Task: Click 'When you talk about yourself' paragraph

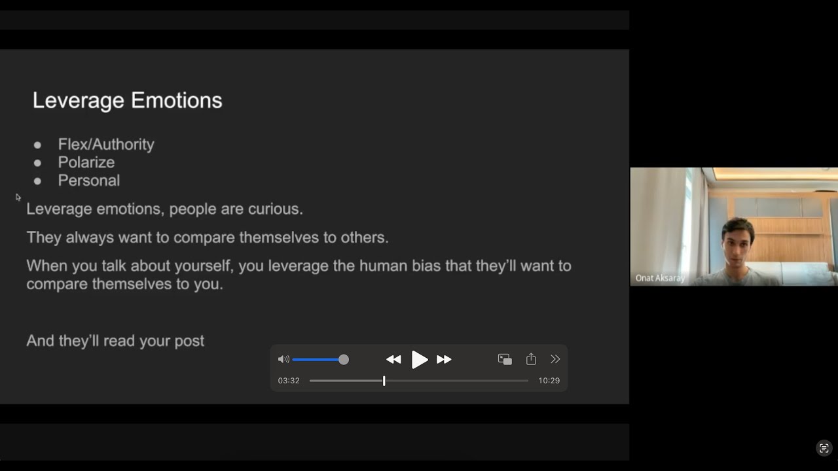Action: click(x=299, y=275)
